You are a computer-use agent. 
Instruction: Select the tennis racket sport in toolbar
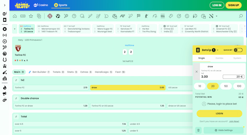click(66, 16)
